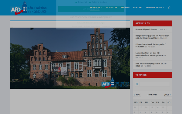The width and height of the screenshot is (182, 114).
Task: Expand the SORGENKASTEN menu dropdown
Action: click(155, 8)
